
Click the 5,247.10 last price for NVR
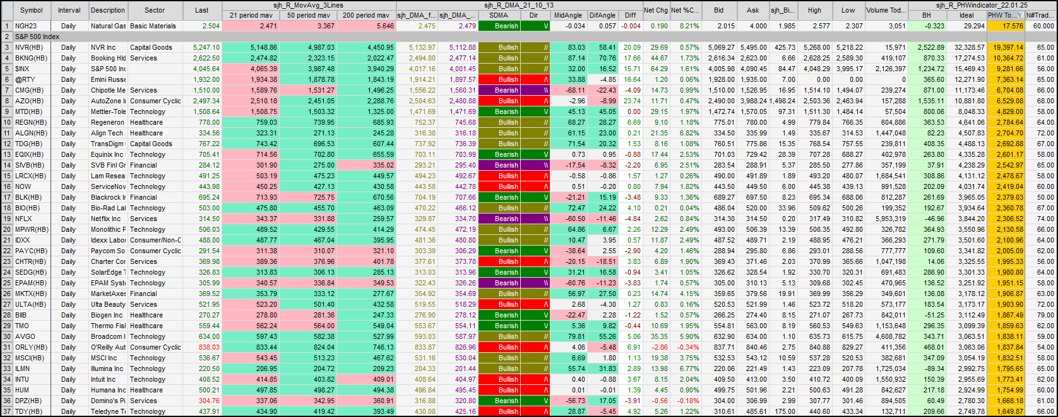click(x=202, y=47)
